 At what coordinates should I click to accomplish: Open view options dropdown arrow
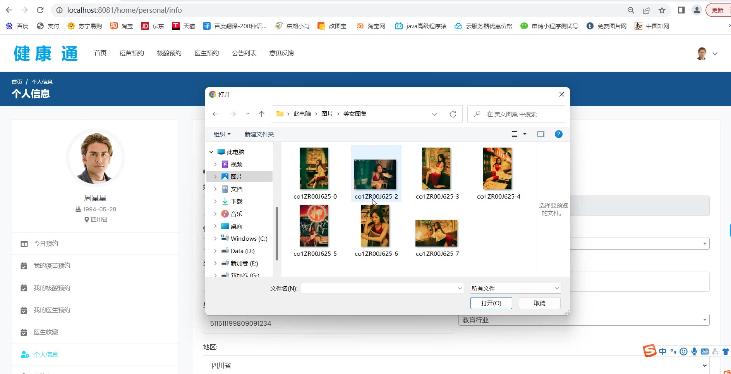pyautogui.click(x=525, y=134)
